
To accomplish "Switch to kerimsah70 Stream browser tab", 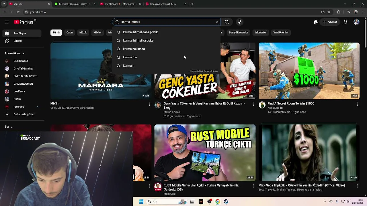I will 74,4.
